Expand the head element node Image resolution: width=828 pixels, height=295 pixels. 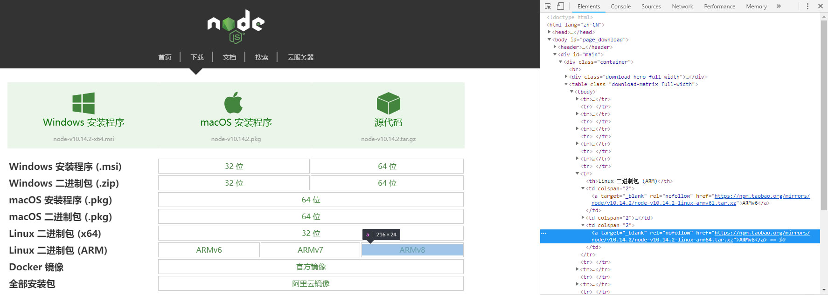point(550,32)
